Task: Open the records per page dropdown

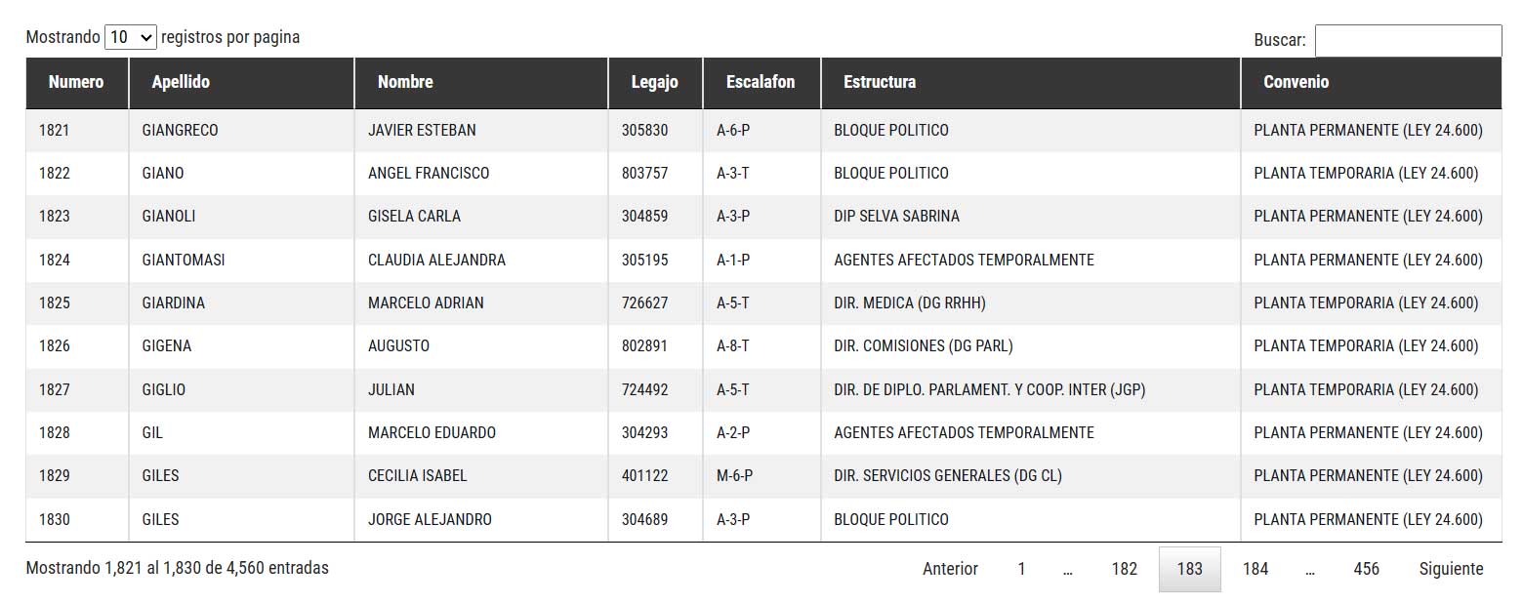Action: [131, 37]
